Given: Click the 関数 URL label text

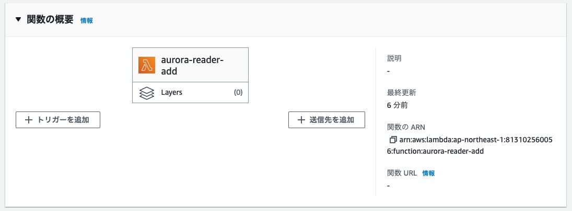Looking at the screenshot, I should 402,173.
